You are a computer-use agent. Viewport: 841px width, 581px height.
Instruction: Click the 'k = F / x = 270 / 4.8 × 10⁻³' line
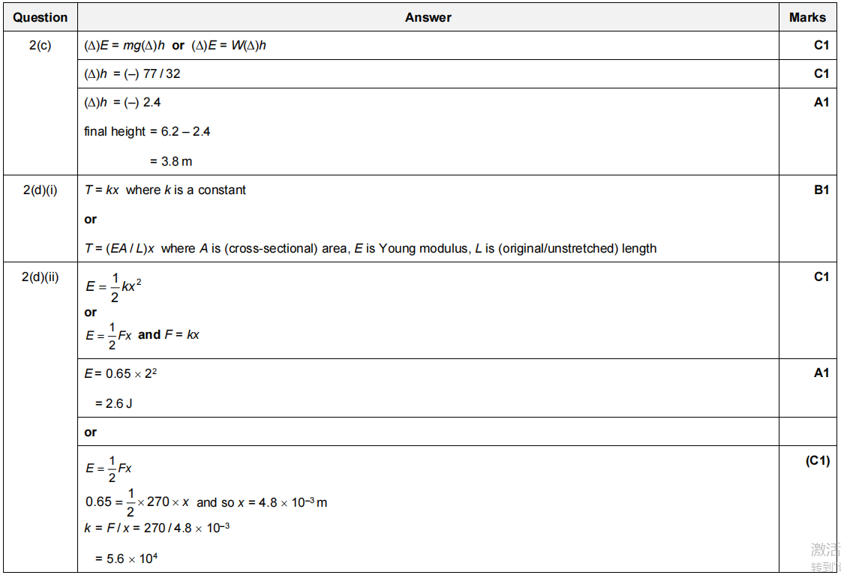[157, 528]
